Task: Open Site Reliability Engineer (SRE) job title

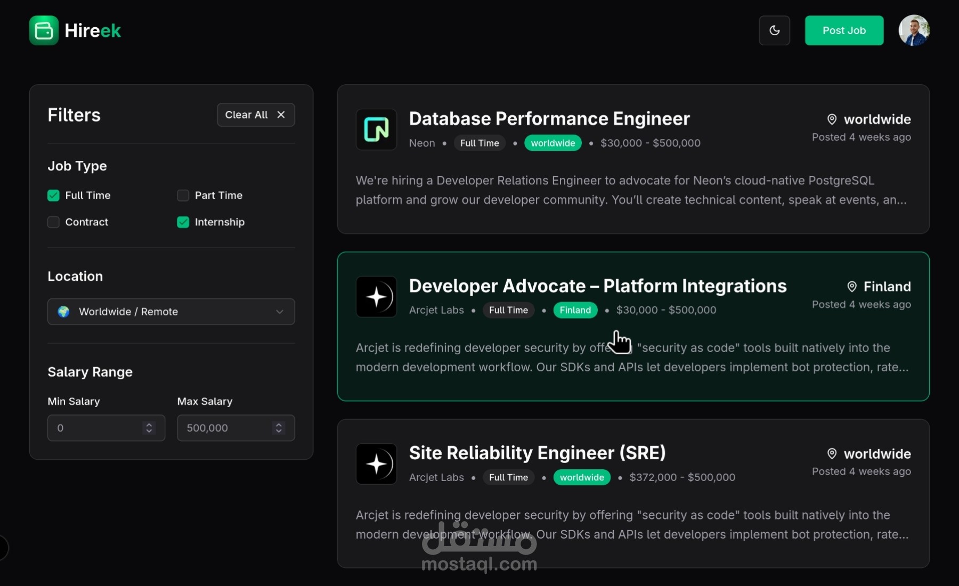Action: [x=538, y=453]
